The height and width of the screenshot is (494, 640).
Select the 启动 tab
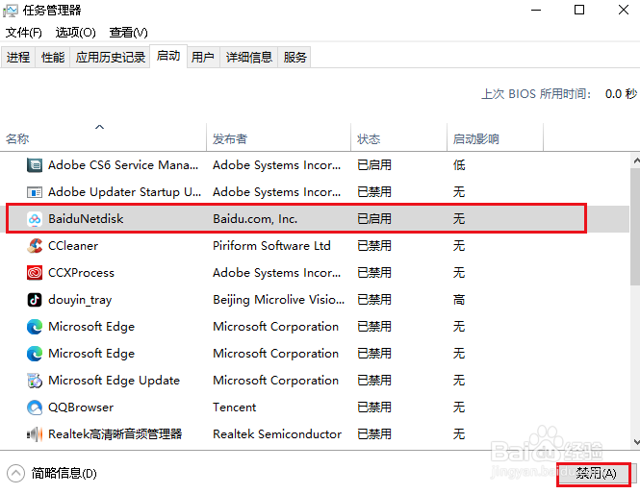coord(168,56)
